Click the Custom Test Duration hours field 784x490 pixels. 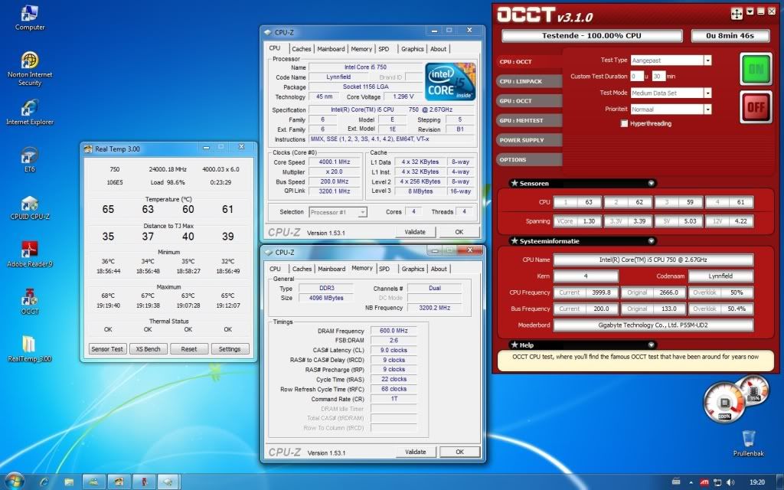(636, 76)
